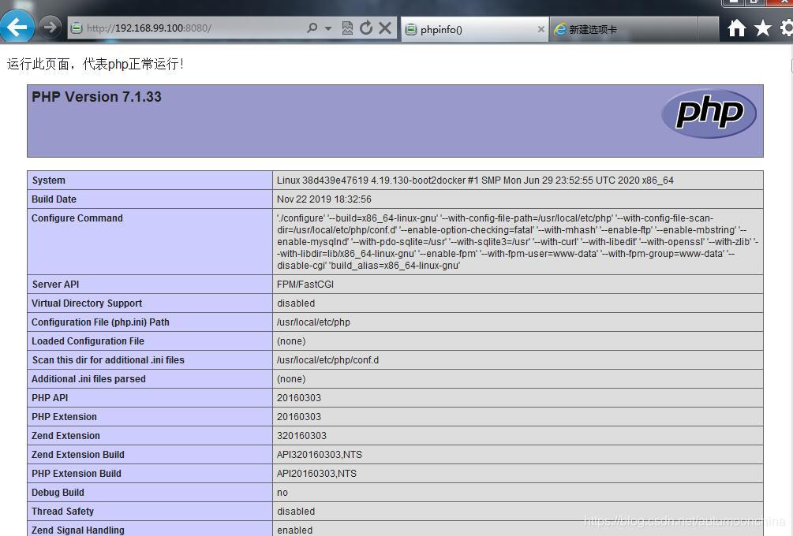Click the /usr/local/etc/php/conf.d value
Image resolution: width=793 pixels, height=536 pixels.
[x=327, y=360]
